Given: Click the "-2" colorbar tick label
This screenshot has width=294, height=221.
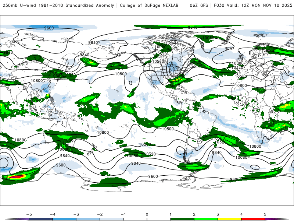Looking at the screenshot, I should (x=100, y=214).
